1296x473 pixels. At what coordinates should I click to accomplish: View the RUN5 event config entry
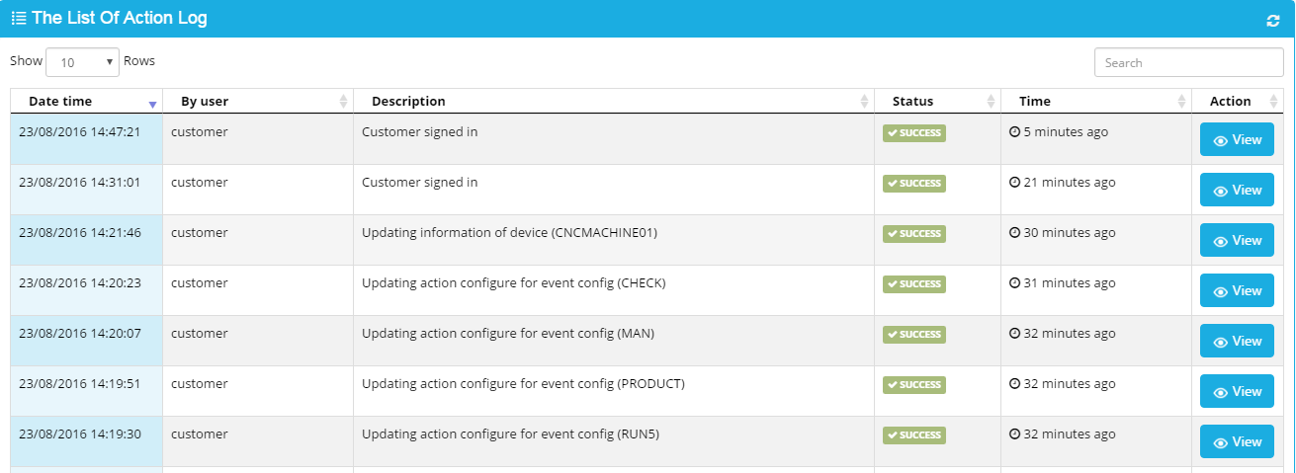[1237, 442]
